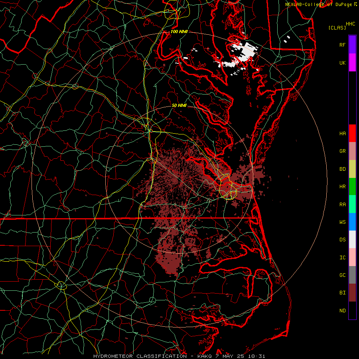Click the GC legend label
This screenshot has width=359, height=359.
click(x=342, y=275)
